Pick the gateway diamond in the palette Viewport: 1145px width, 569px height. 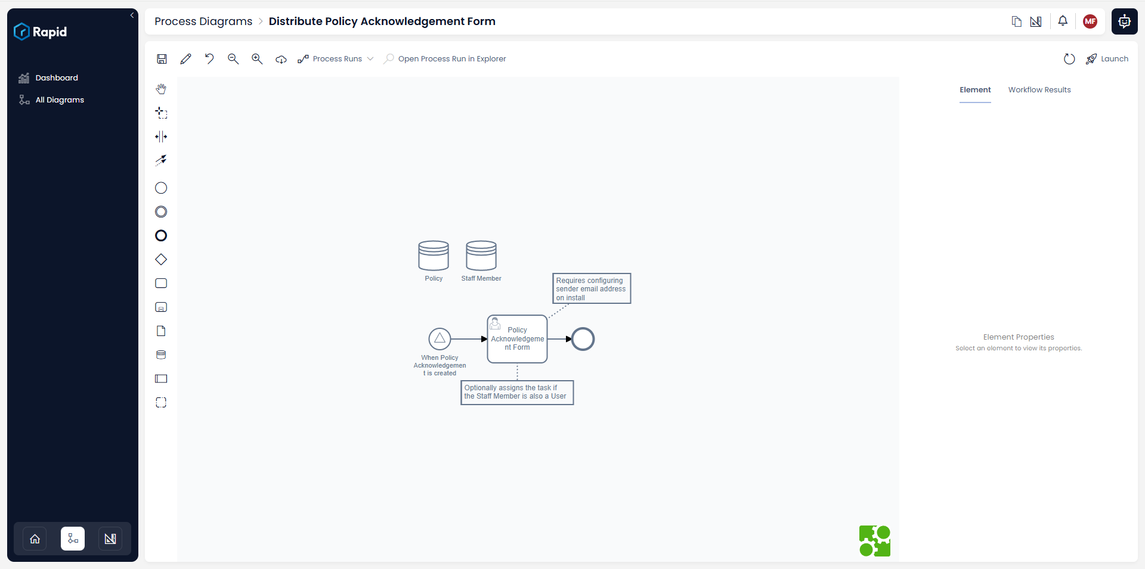point(161,260)
